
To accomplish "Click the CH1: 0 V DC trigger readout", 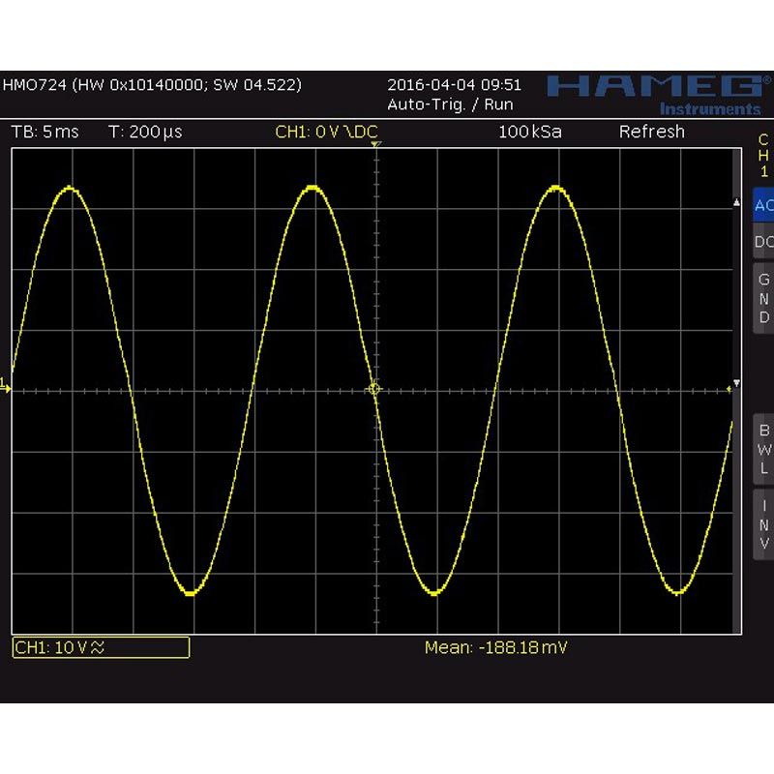I will 326,132.
